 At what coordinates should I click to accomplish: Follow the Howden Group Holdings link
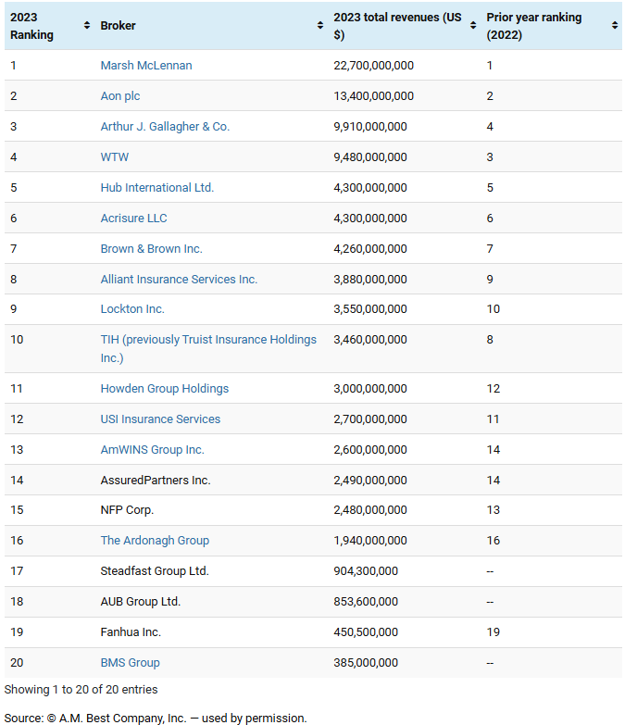pos(165,389)
